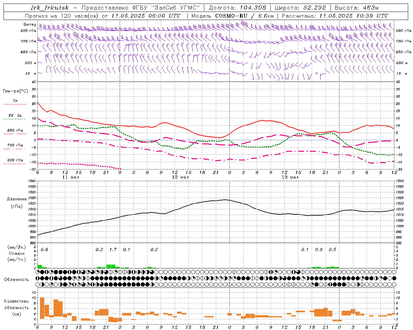This screenshot has height=330, width=413.
Task: Click the (мм/1ч.) precipitation unit label
Action: click(17, 259)
